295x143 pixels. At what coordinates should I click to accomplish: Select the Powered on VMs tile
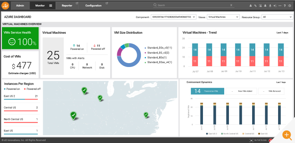click(208, 91)
